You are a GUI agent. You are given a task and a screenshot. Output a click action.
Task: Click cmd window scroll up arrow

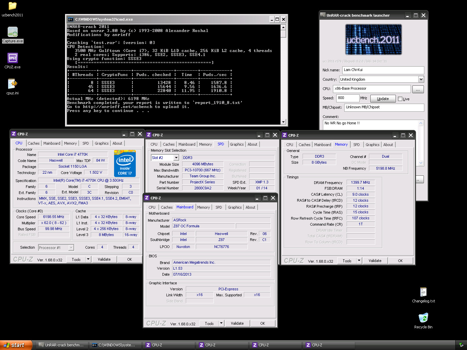coord(283,27)
